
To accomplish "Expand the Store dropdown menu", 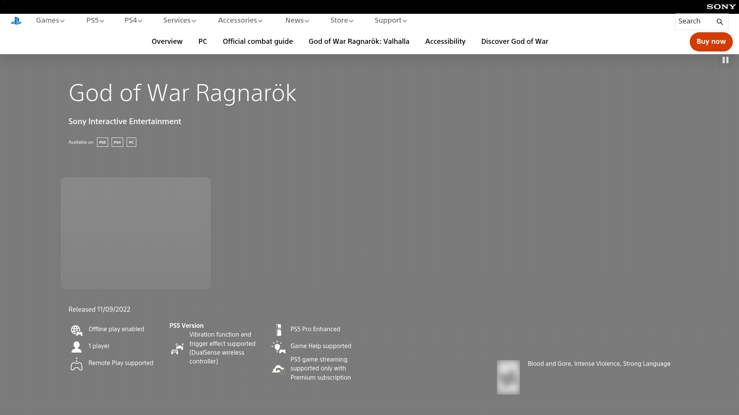I will point(342,20).
